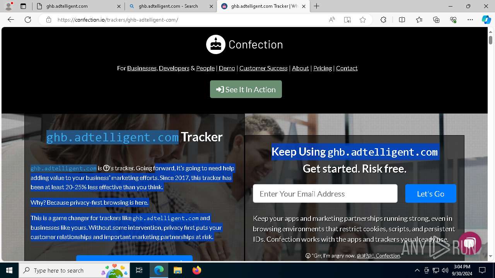495x278 pixels.
Task: Open the Confection link in footer quote
Action: click(x=388, y=256)
